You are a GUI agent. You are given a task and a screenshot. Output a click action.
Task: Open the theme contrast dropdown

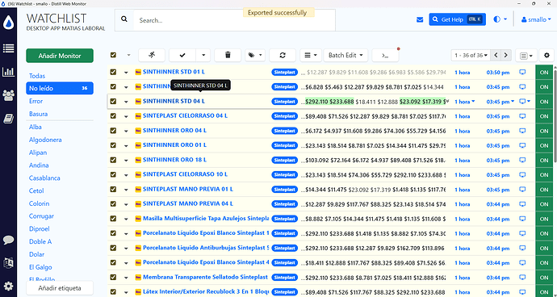[x=500, y=19]
